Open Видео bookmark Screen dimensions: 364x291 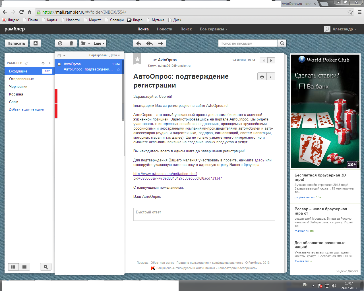pos(135,20)
